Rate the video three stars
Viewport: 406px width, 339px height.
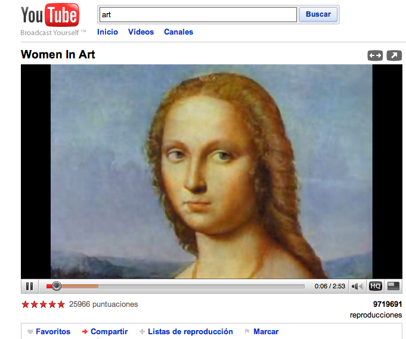click(x=44, y=304)
